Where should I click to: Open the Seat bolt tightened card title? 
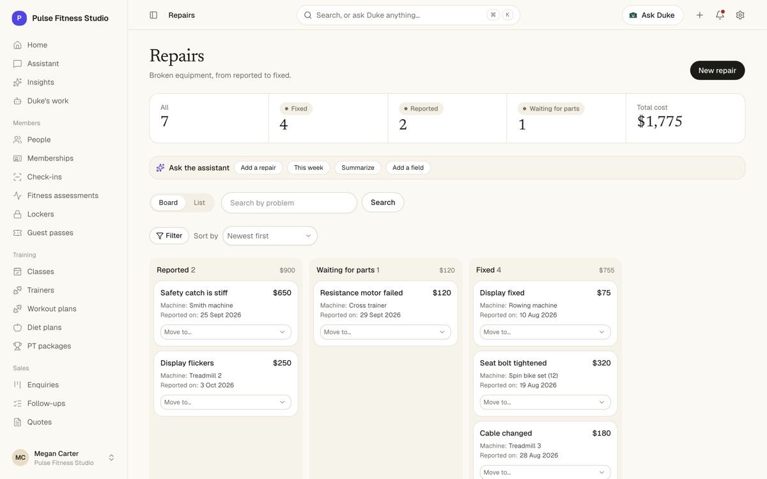click(x=513, y=363)
